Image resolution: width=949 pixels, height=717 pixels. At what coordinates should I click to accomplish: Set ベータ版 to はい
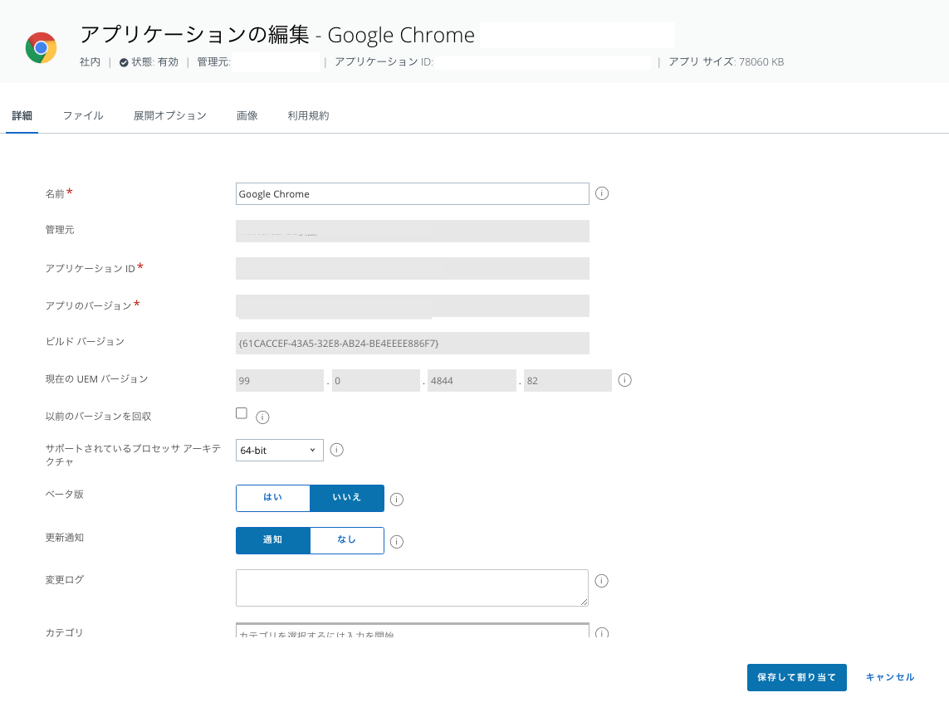click(x=273, y=498)
